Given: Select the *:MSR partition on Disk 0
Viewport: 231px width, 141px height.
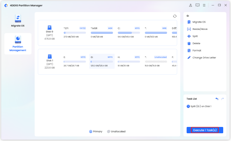Looking at the screenshot, I should pyautogui.click(x=102, y=32).
